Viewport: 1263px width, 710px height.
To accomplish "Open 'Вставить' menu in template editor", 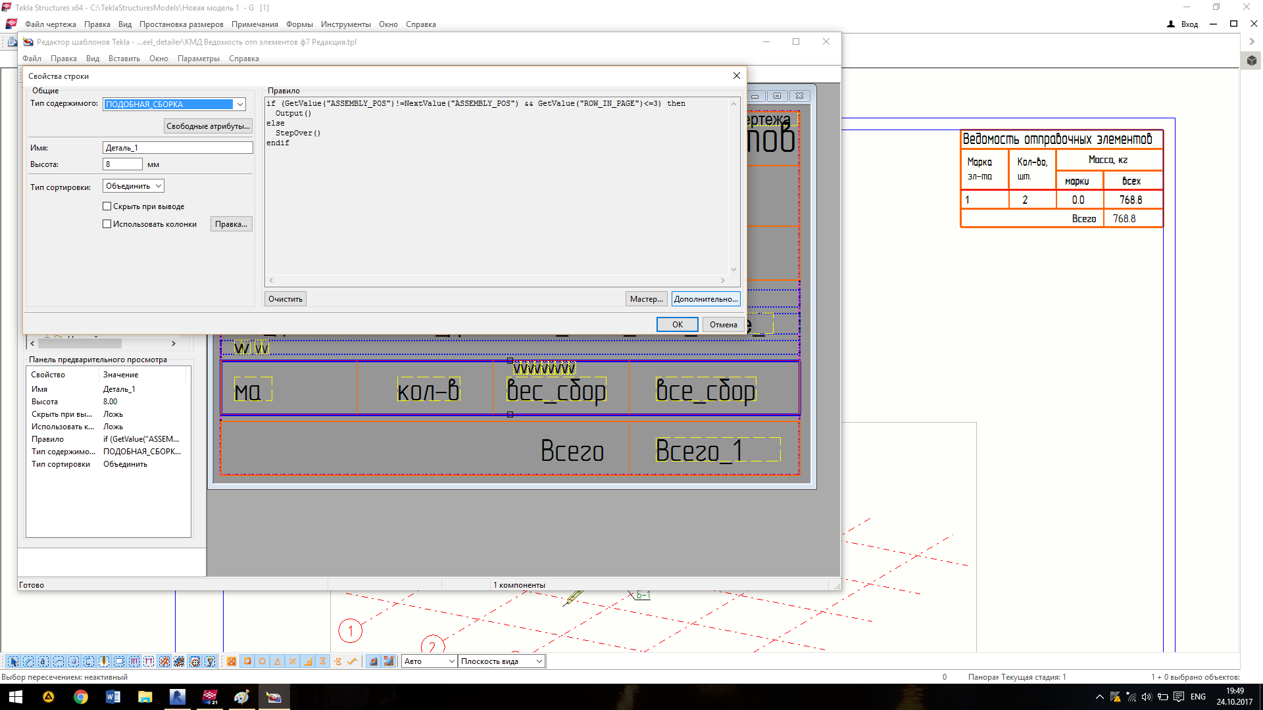I will 124,59.
